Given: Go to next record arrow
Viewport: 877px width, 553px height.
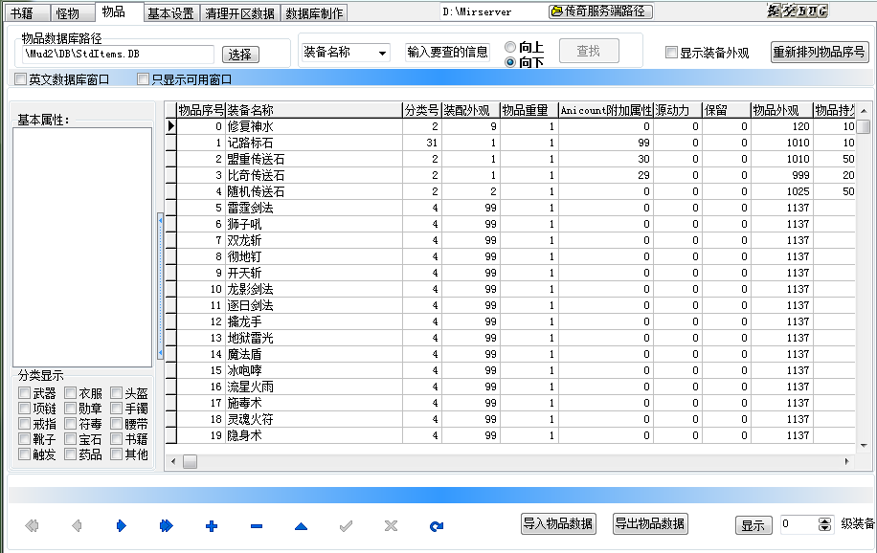Looking at the screenshot, I should click(122, 525).
